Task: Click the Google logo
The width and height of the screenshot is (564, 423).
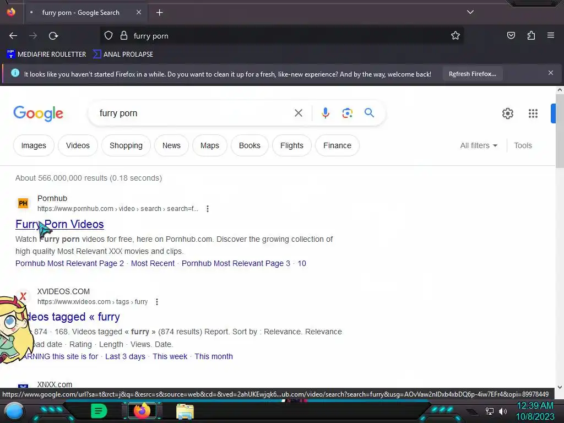Action: pyautogui.click(x=38, y=113)
